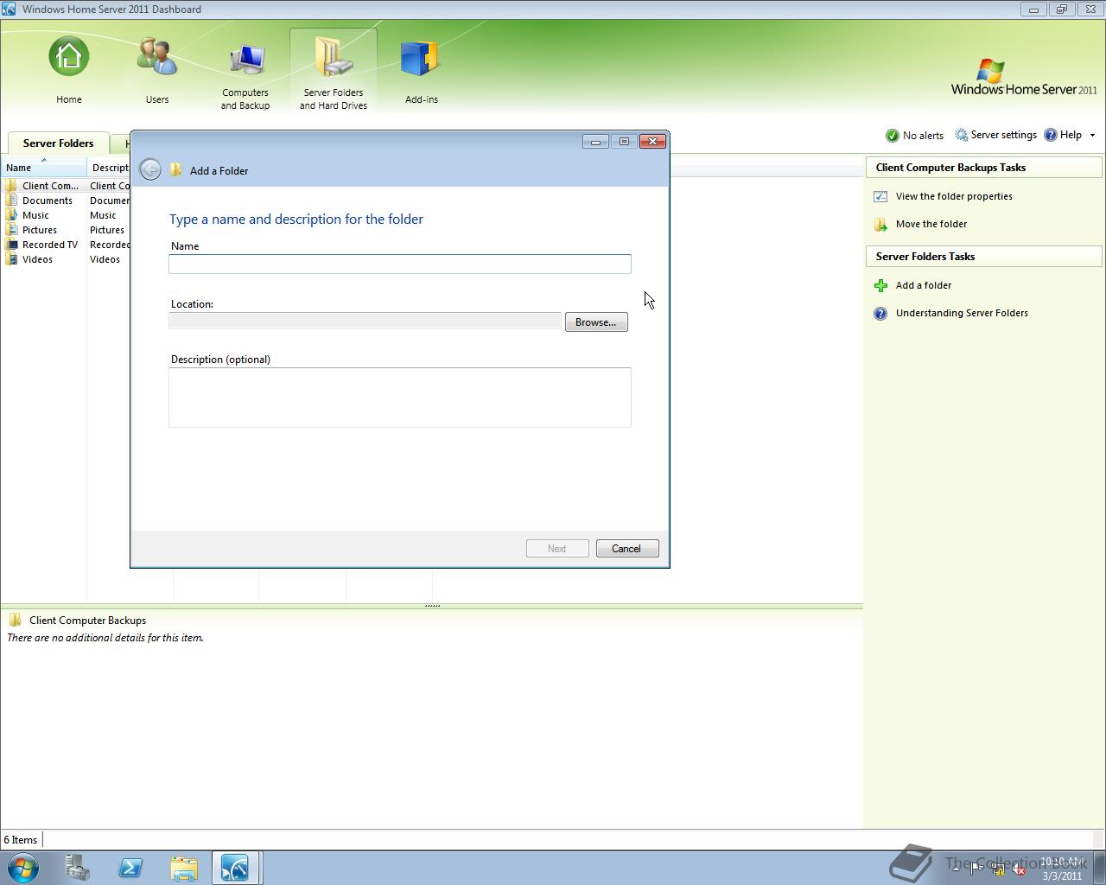The width and height of the screenshot is (1106, 885).
Task: Open the Users section icon
Action: (157, 57)
